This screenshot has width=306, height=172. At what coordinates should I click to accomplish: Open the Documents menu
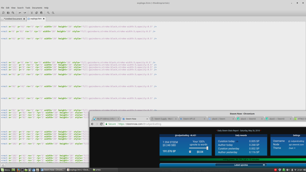(37, 8)
